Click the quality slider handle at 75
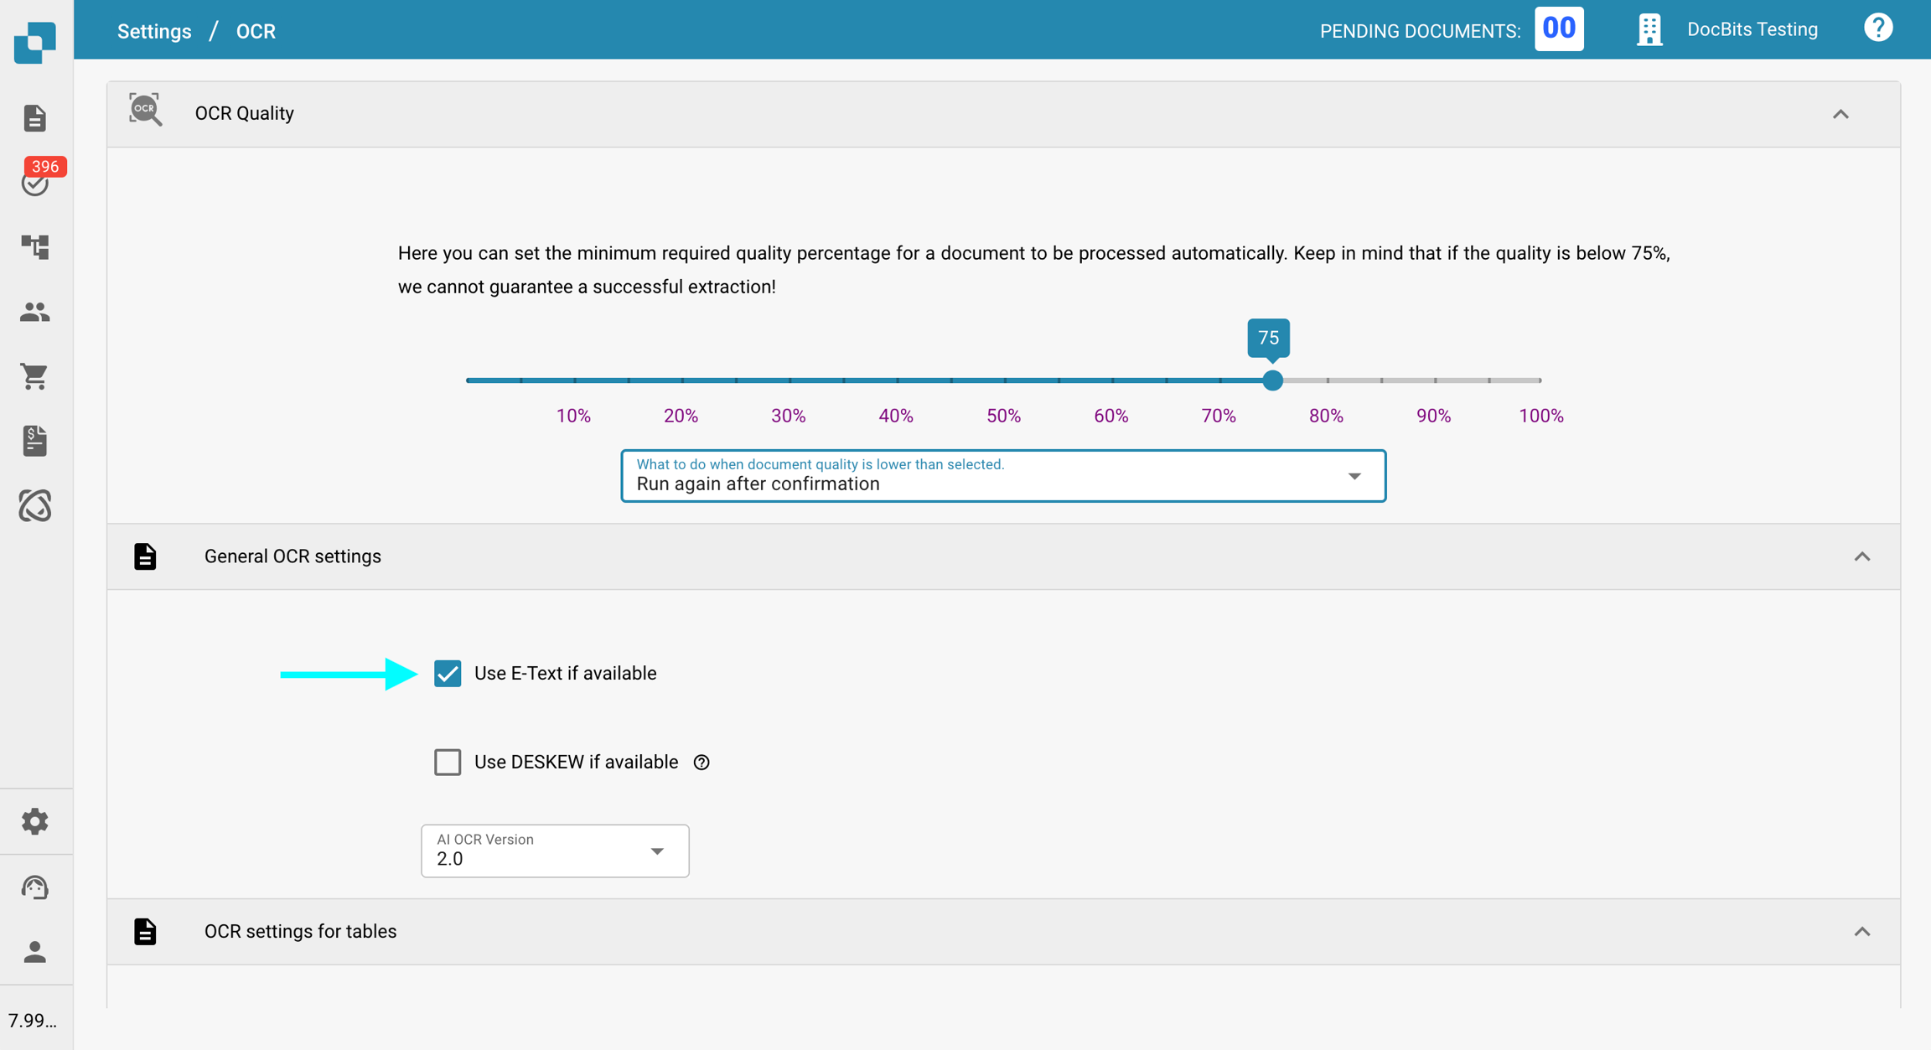This screenshot has width=1931, height=1050. click(1272, 380)
